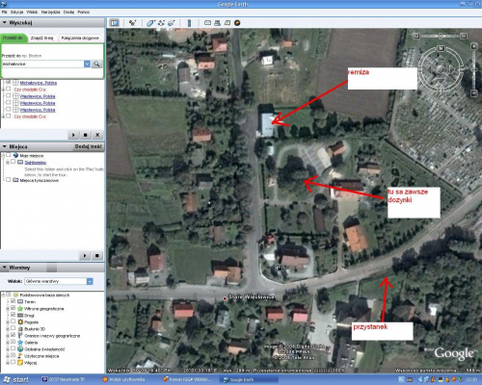Expand the Pogoda layer tree node
The image size is (482, 385).
pos(8,322)
